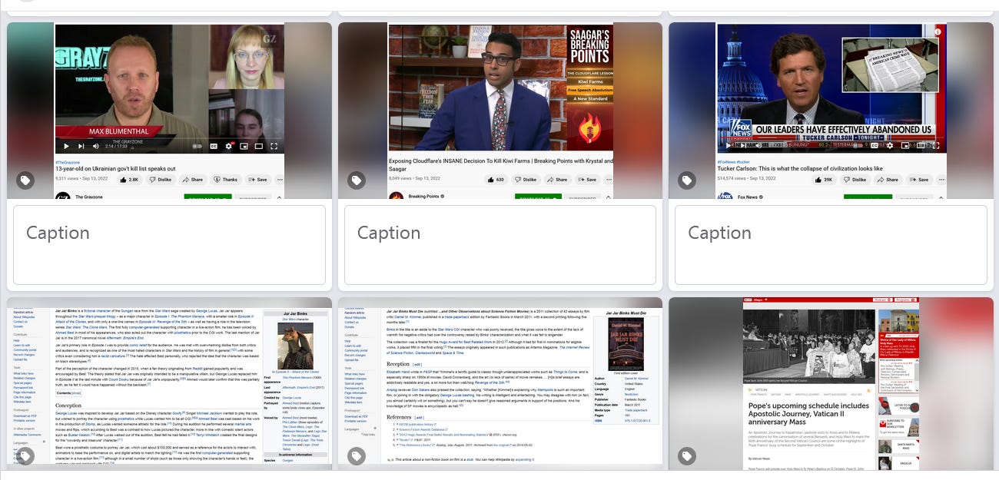Open miniplayer in the Grayzone player
999x480 pixels.
244,146
